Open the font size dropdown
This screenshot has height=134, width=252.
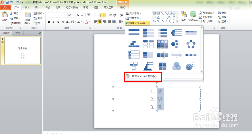(x=74, y=15)
